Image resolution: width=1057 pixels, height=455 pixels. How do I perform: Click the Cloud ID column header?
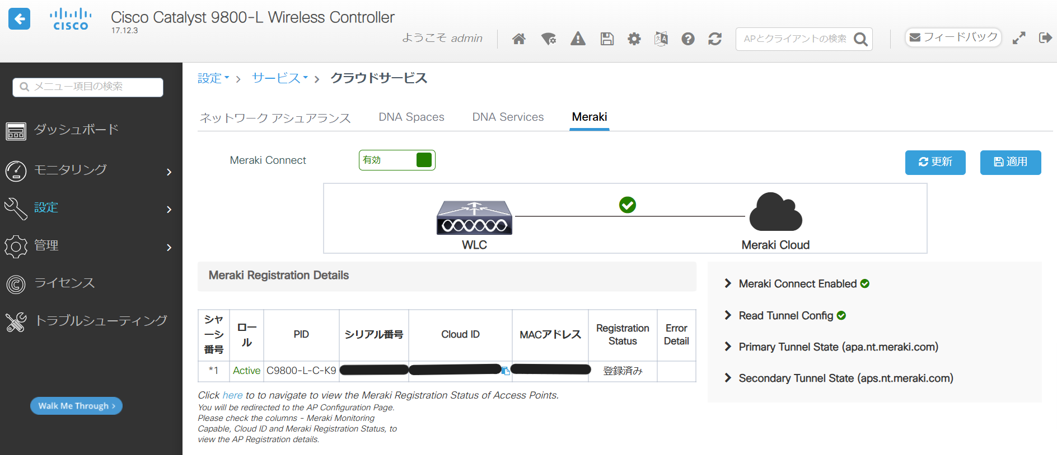point(460,334)
